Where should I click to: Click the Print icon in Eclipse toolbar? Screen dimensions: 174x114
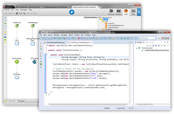click(x=51, y=38)
